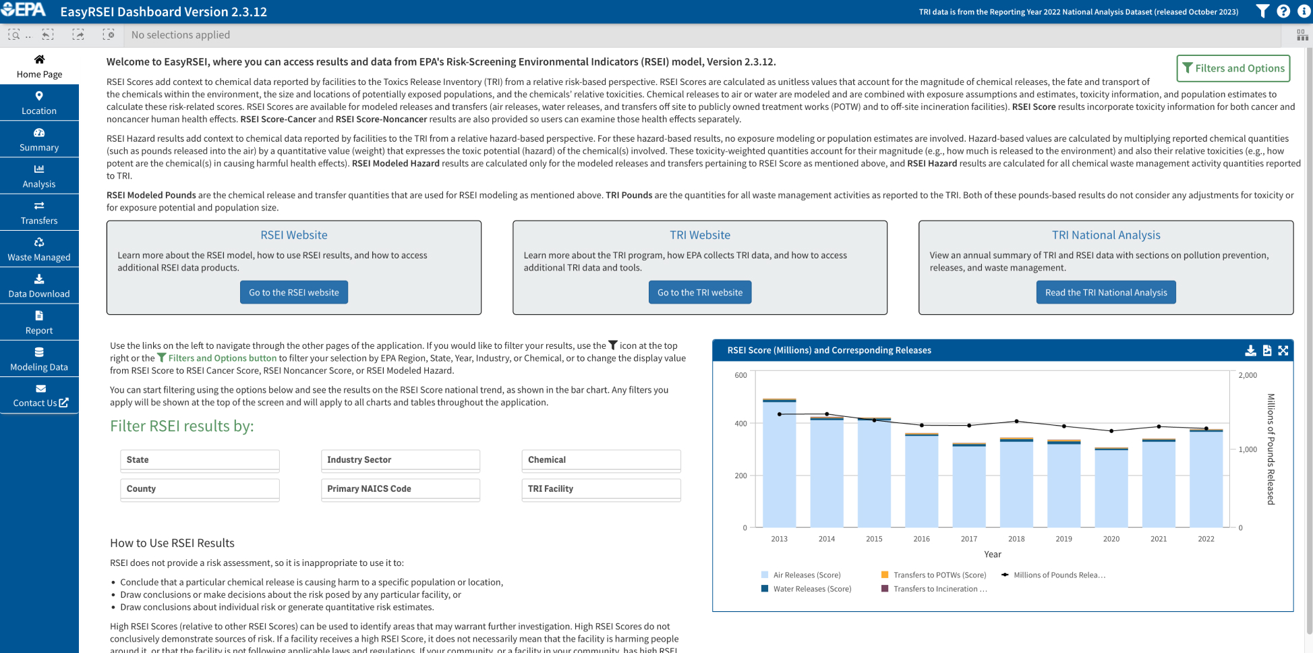Export the RSEI Score chart as an image
The image size is (1313, 653).
1266,351
